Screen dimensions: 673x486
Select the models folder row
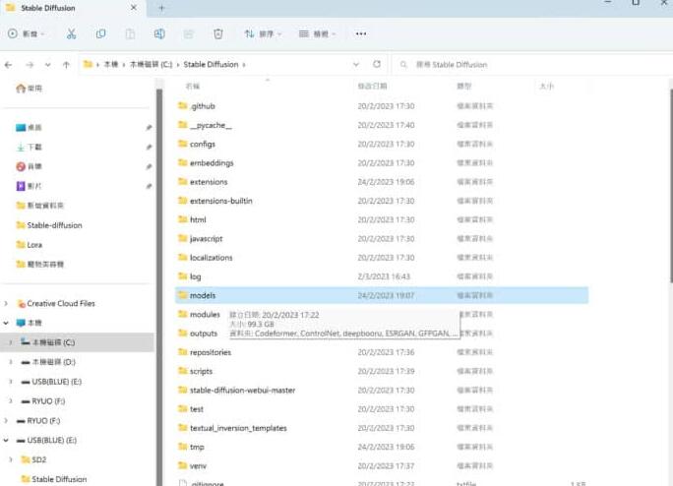pos(382,295)
